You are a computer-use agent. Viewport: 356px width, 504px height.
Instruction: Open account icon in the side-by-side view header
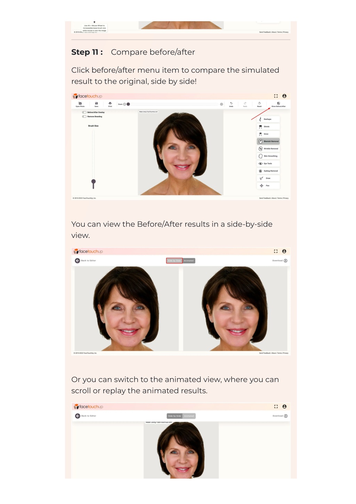284,251
